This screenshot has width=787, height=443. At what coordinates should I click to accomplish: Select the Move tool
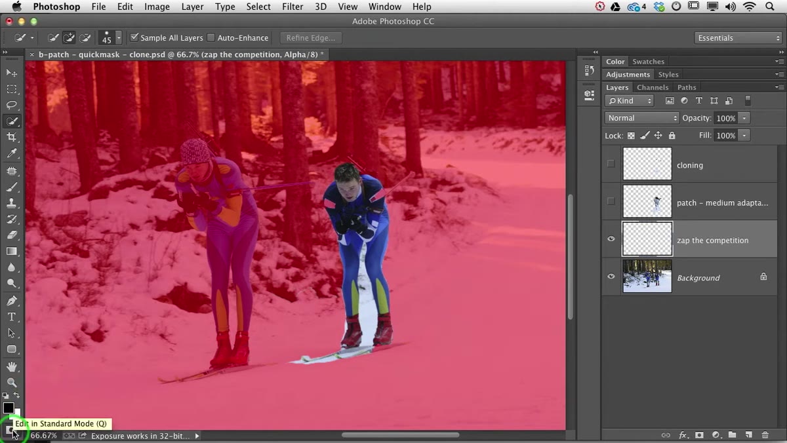pyautogui.click(x=12, y=73)
